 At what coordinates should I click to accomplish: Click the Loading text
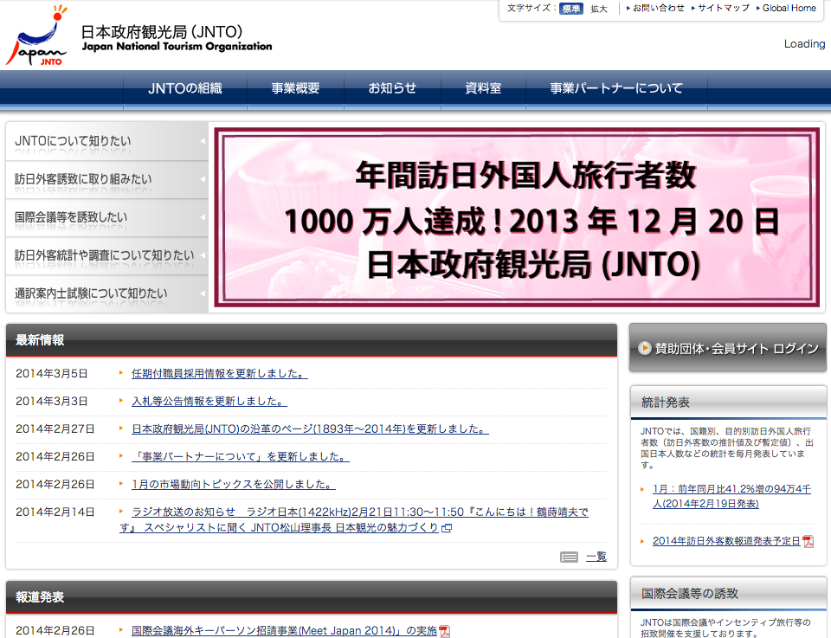click(x=804, y=44)
